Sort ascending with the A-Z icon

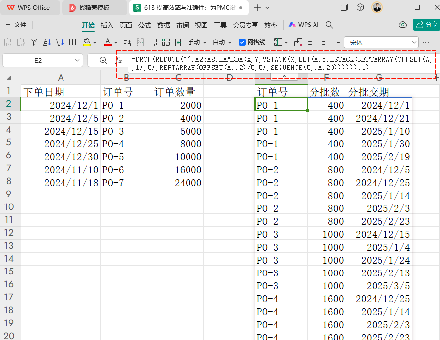47,42
